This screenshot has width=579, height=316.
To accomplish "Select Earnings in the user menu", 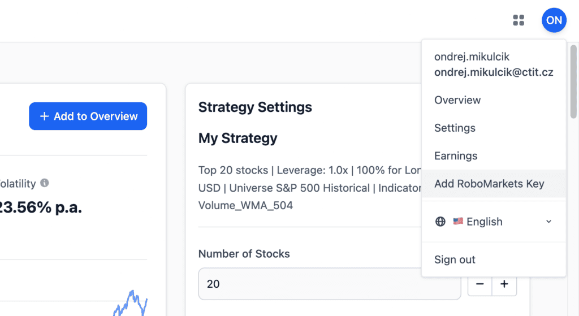I will (x=456, y=155).
